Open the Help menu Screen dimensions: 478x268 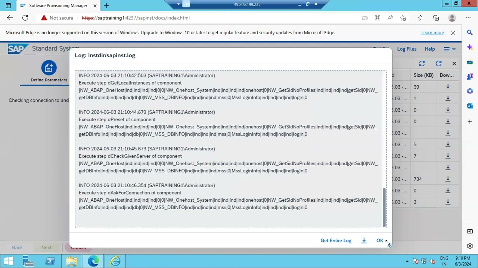pyautogui.click(x=430, y=49)
